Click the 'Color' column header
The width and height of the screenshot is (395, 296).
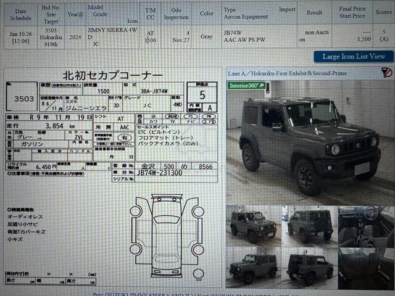click(207, 14)
